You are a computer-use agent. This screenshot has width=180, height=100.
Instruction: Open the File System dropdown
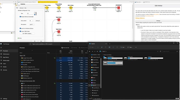point(32,24)
